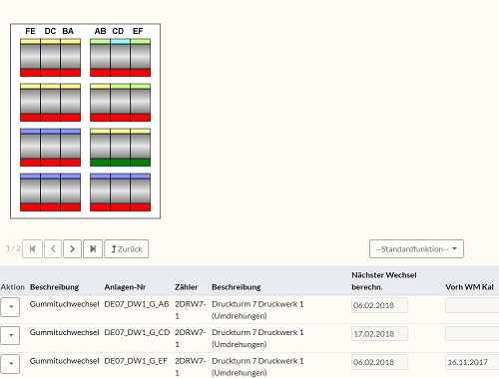Click the Nächster Wechsel berechn. column header

(384, 281)
